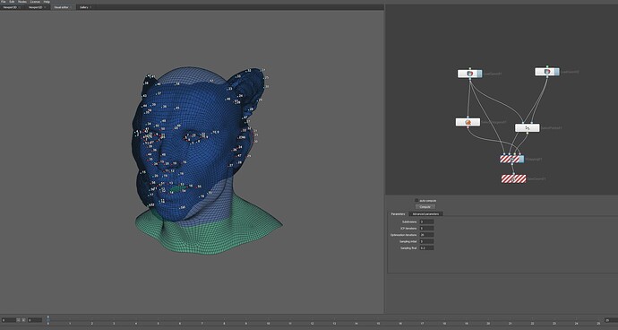Switch to the Gallery tab
Image resolution: width=618 pixels, height=330 pixels.
pyautogui.click(x=85, y=7)
